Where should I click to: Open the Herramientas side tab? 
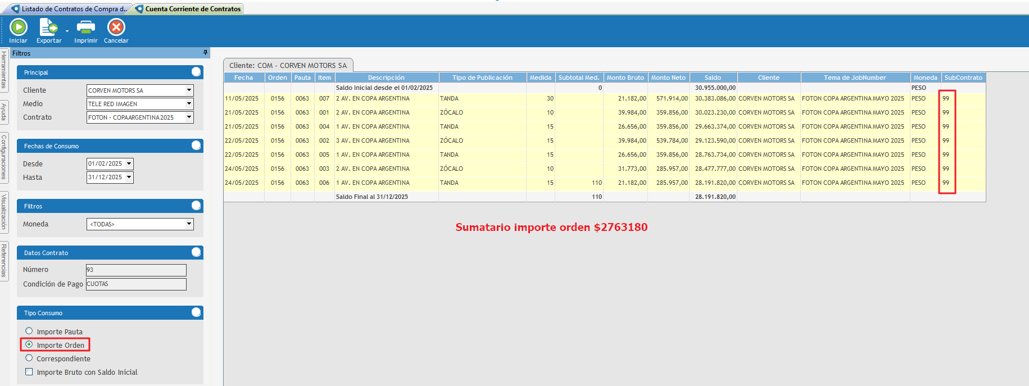tap(4, 69)
